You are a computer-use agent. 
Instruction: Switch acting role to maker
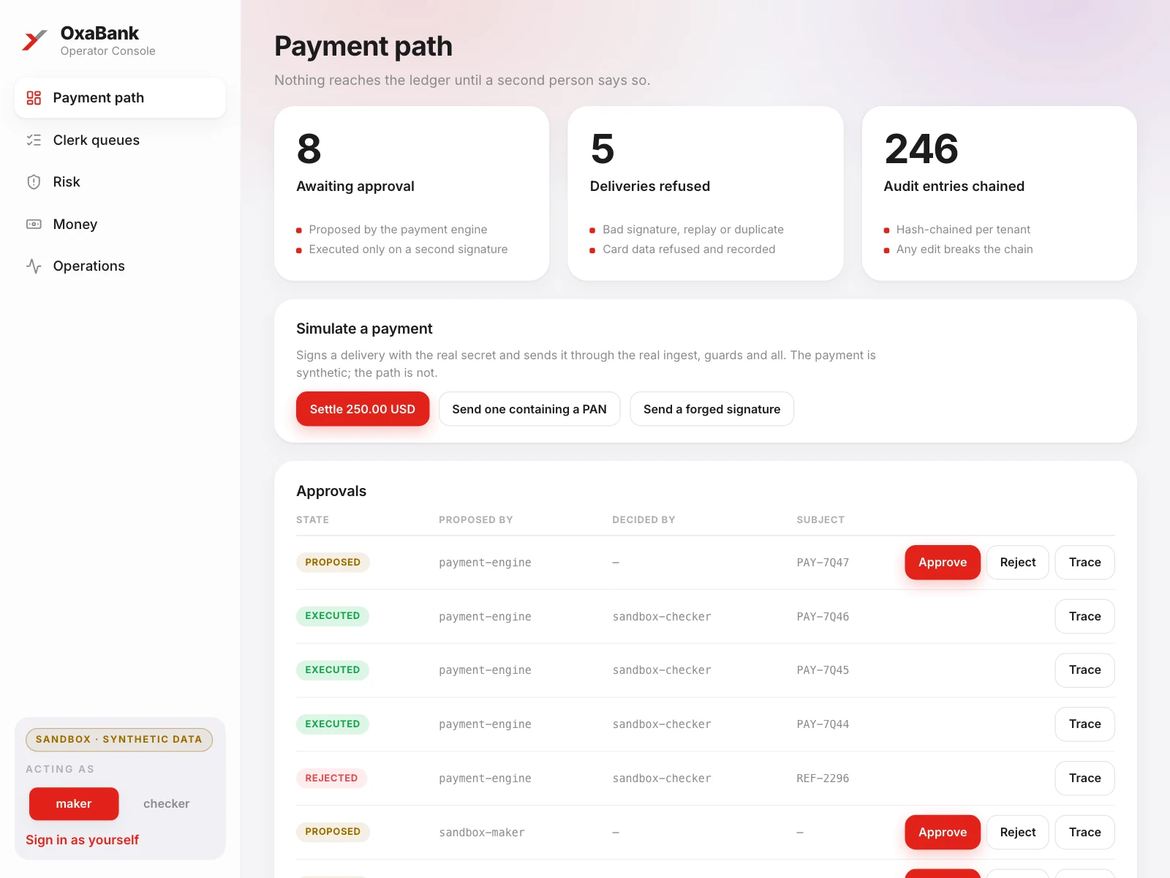point(74,803)
